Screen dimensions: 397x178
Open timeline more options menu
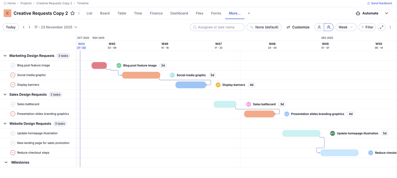390,27
